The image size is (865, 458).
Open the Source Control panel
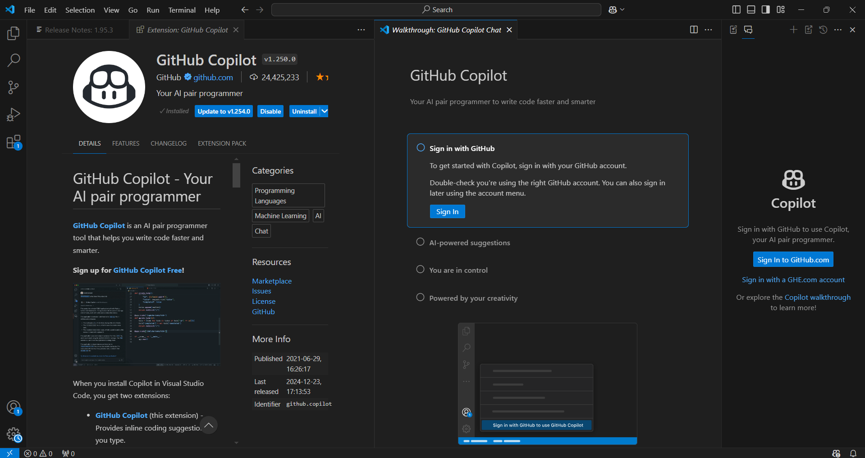point(13,87)
